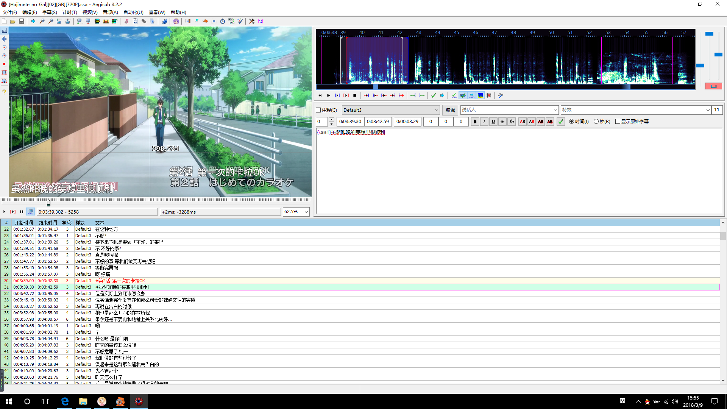The height and width of the screenshot is (409, 727).
Task: Click the end time field 0:03:42.59
Action: click(x=378, y=122)
